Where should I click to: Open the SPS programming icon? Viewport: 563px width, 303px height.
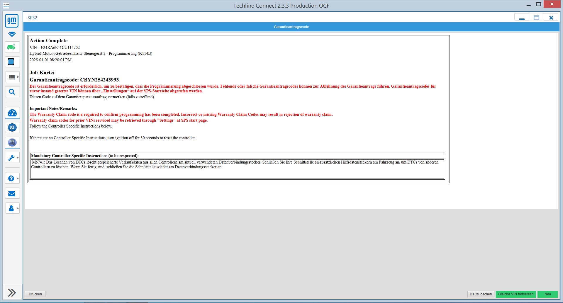click(x=12, y=143)
